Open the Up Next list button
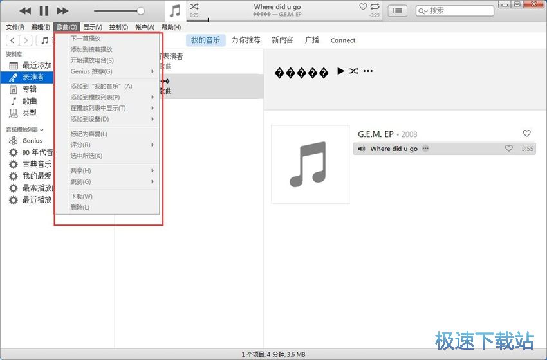This screenshot has height=360, width=547. (397, 11)
